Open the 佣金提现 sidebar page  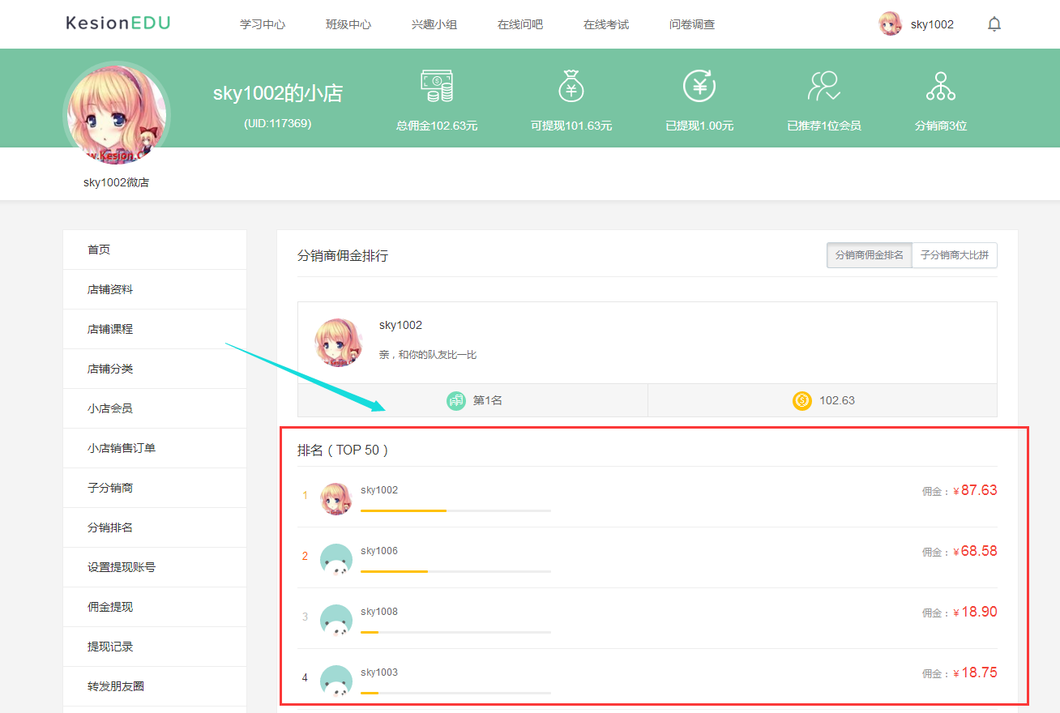click(x=112, y=606)
